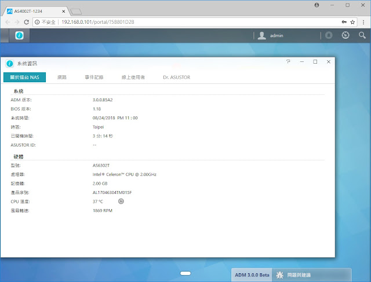Viewport: 371px width, 282px height.
Task: Click the serial number AL17046304TM015F
Action: 112,193
